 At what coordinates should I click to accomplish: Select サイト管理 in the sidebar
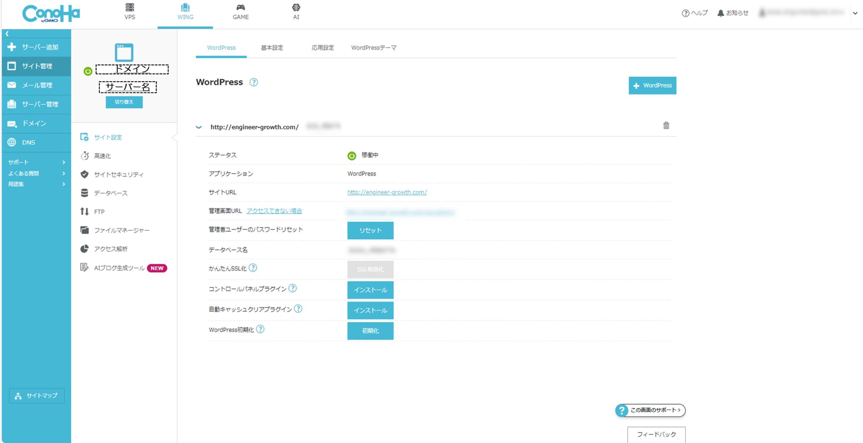36,66
